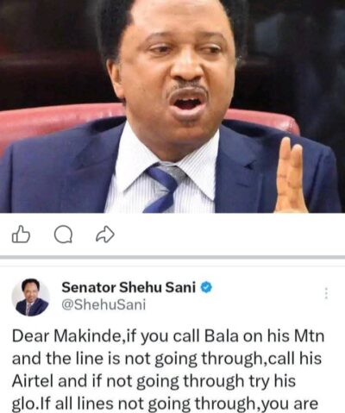Visit the @ShehuSani handle

tap(103, 304)
